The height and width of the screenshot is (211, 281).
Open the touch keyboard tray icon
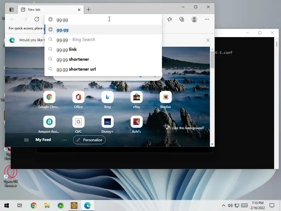pos(244,206)
